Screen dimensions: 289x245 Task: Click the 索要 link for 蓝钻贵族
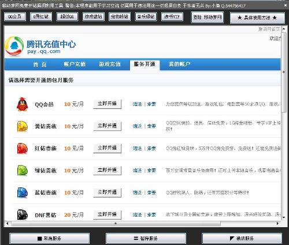click(x=151, y=193)
